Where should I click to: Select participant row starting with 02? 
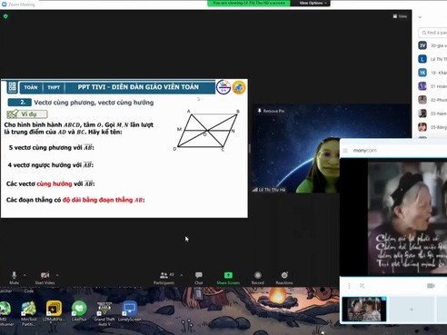click(x=432, y=100)
